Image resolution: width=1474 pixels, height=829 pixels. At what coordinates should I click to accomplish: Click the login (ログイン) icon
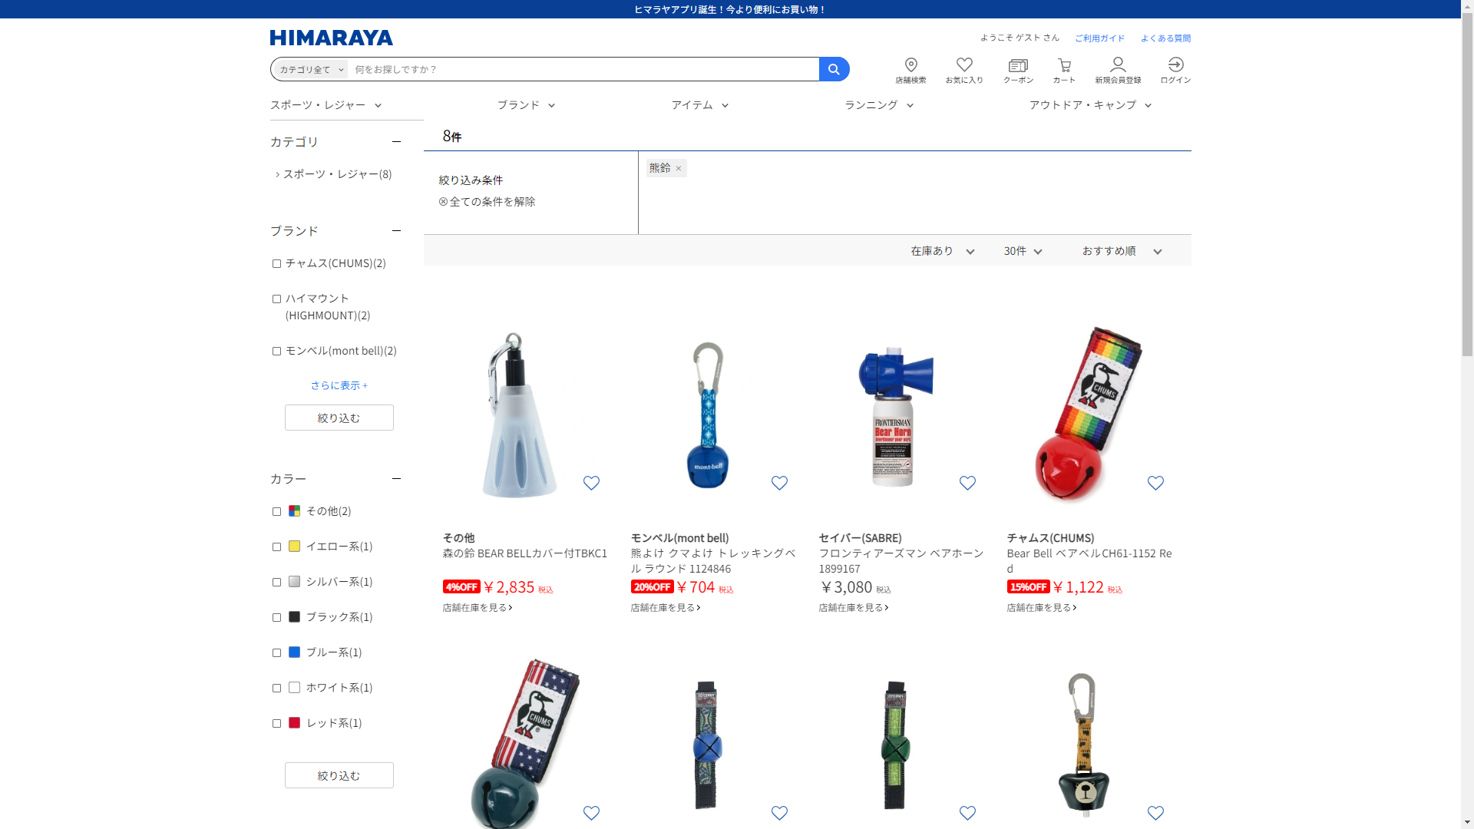(x=1175, y=69)
